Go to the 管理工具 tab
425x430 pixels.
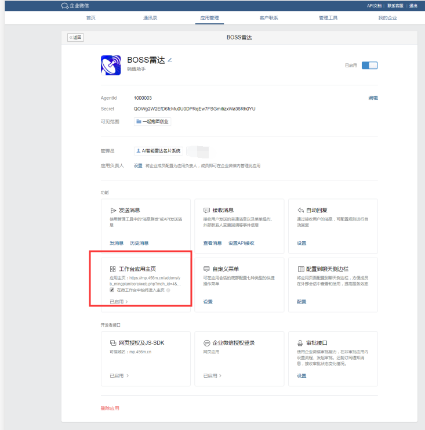tap(328, 18)
